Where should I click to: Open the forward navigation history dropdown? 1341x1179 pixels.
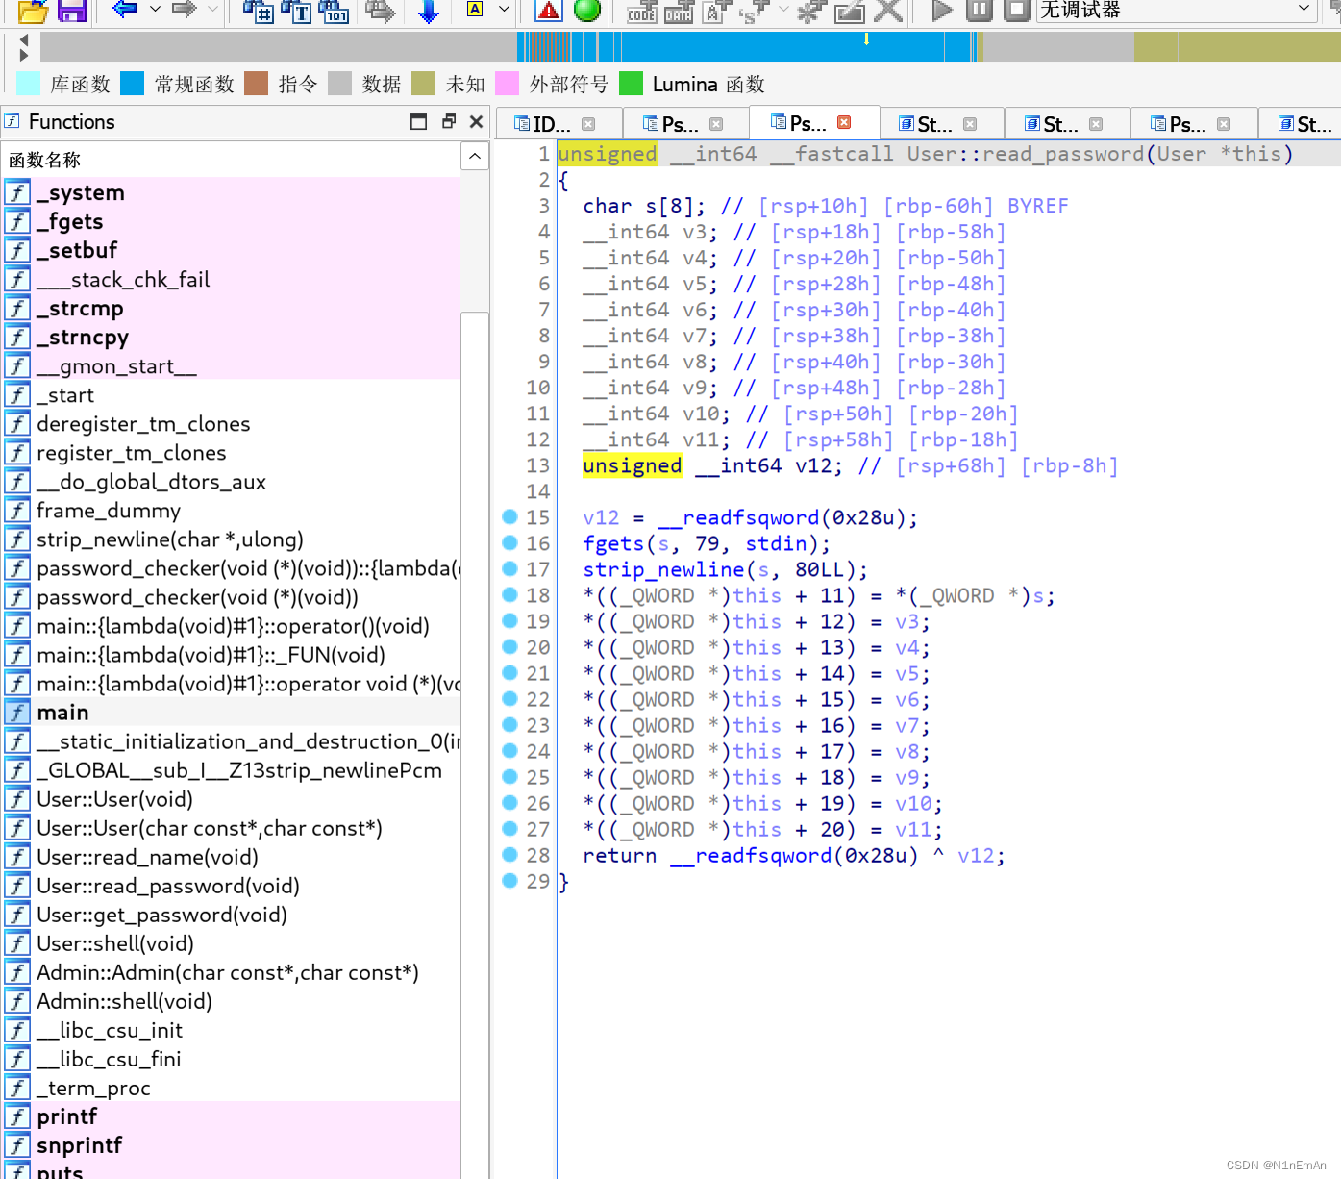(x=212, y=10)
